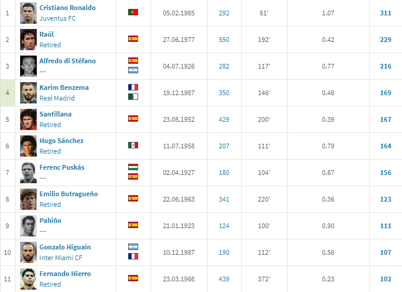This screenshot has height=292, width=402.
Task: Open Cristiano Ronaldo's player profile link
Action: [x=67, y=8]
